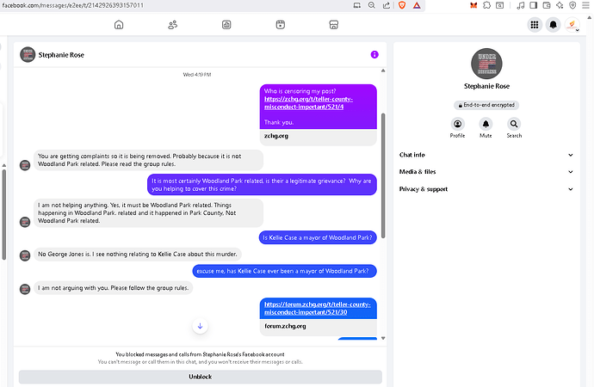Click message starting 'You are getting complaints'
This screenshot has width=594, height=387.
pos(148,160)
